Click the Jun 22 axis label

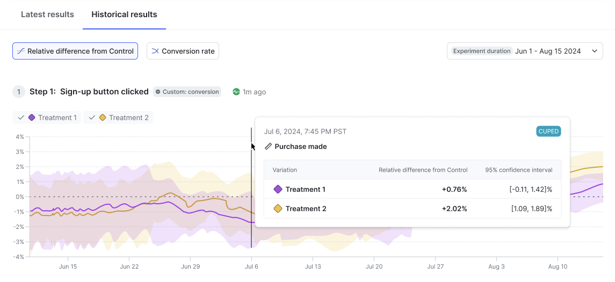[x=129, y=266]
